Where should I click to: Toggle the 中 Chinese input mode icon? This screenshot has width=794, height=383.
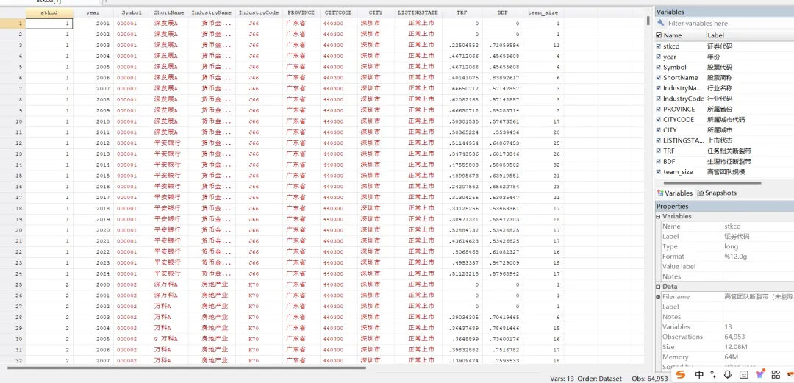699,375
